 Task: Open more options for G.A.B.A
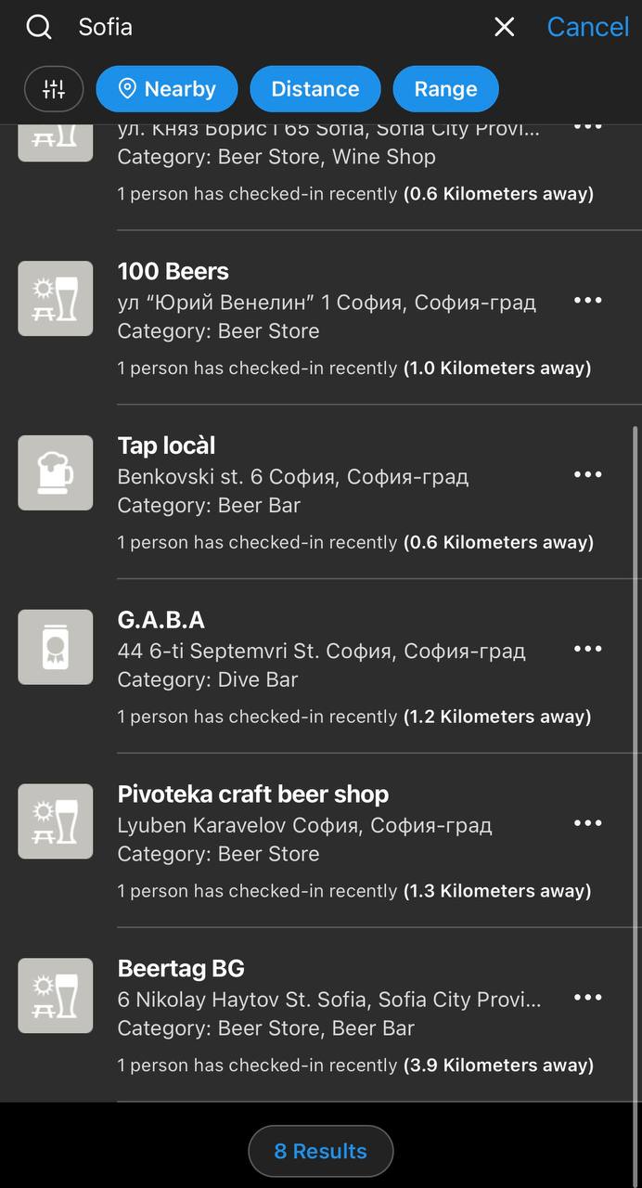coord(588,649)
